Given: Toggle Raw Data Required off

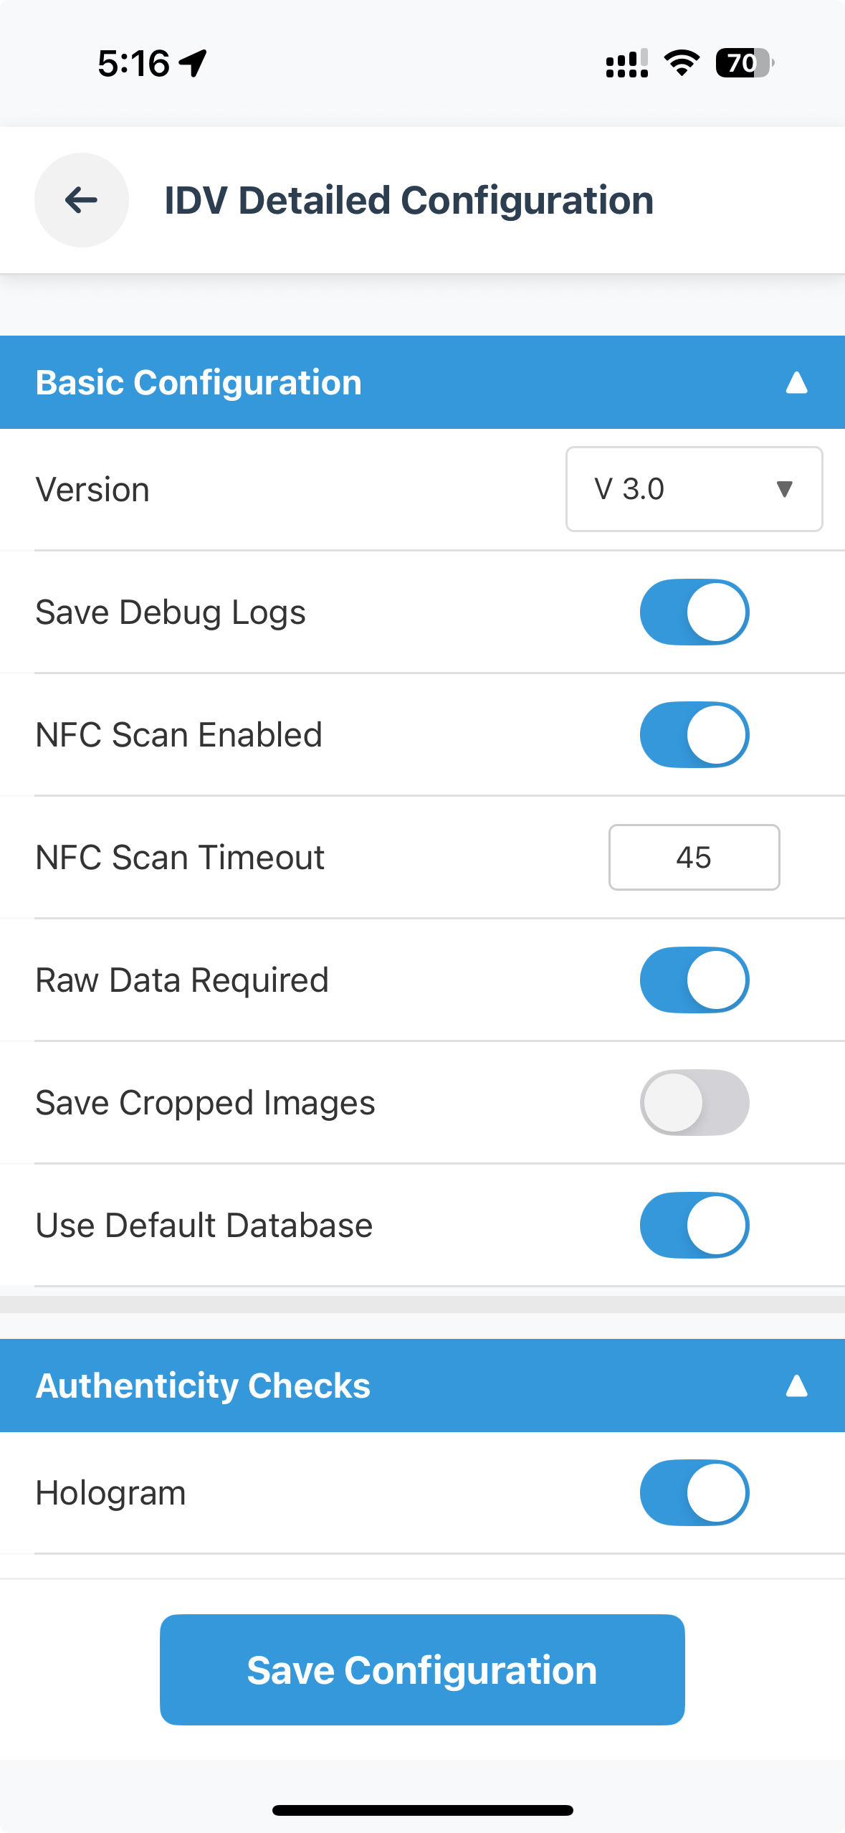Looking at the screenshot, I should (693, 980).
